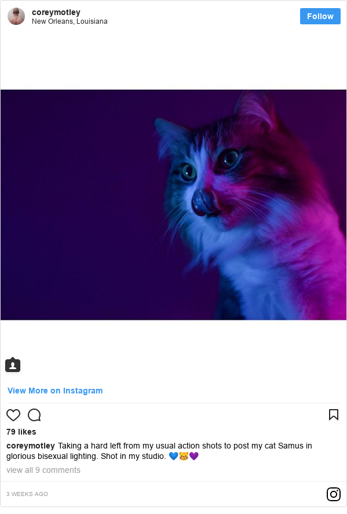Open the New Orleans, Louisiana location link
347x514 pixels.
(70, 21)
